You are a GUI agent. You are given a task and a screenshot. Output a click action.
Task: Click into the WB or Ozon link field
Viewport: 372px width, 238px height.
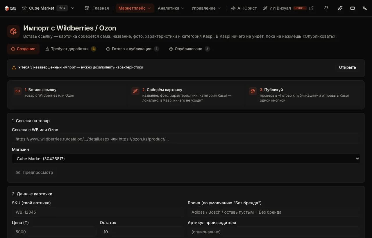point(186,139)
